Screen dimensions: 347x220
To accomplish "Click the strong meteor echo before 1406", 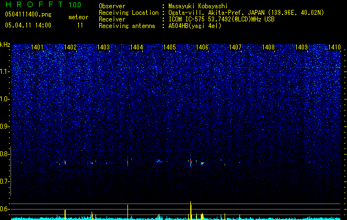I will pyautogui.click(x=190, y=162).
